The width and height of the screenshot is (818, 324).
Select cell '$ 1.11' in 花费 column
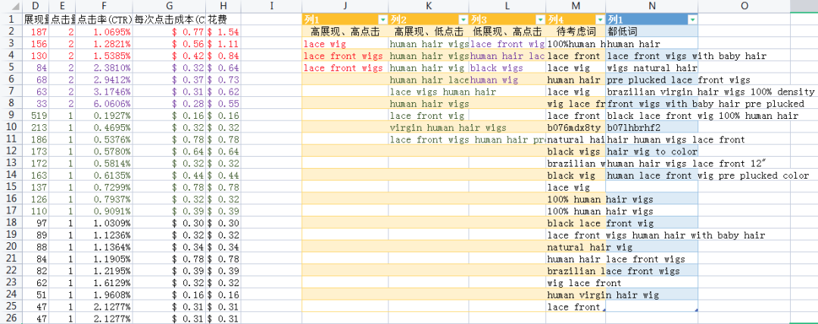[223, 45]
